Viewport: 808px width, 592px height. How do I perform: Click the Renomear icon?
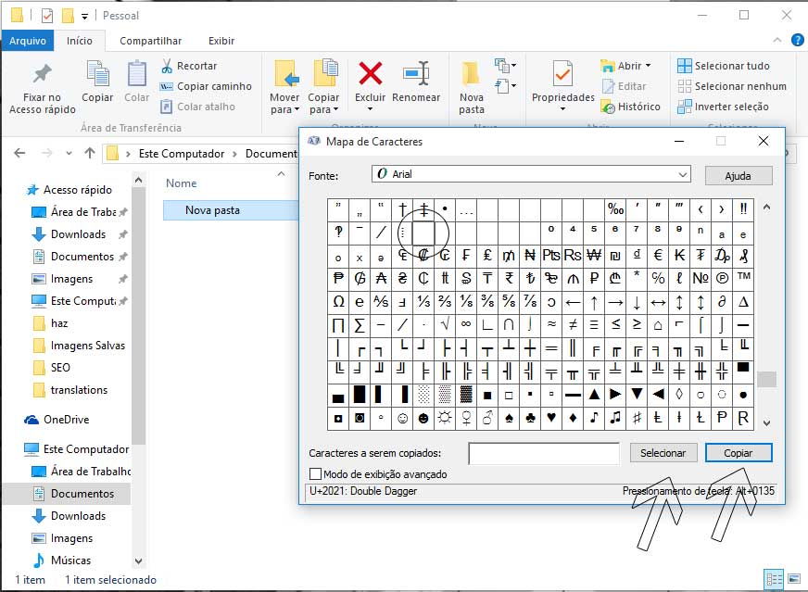[416, 73]
